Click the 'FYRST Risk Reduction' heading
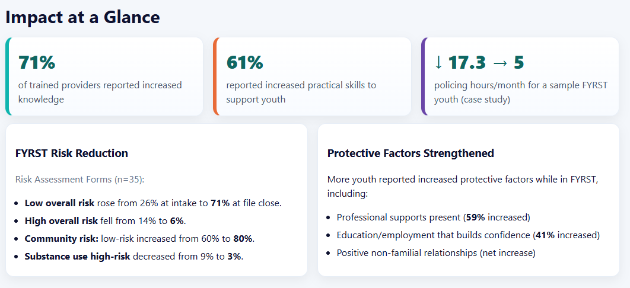The image size is (630, 288). tap(72, 153)
